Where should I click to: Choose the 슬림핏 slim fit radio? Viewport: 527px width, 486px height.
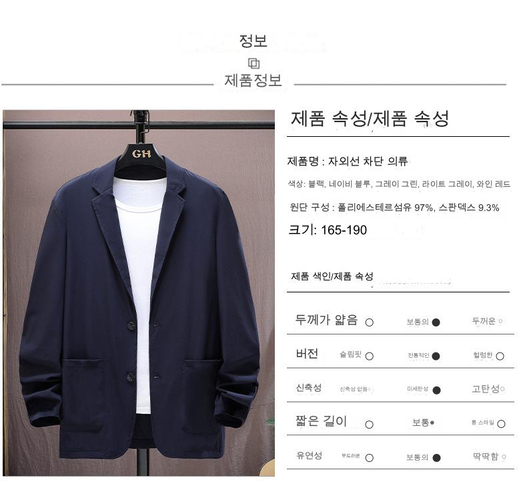click(369, 356)
